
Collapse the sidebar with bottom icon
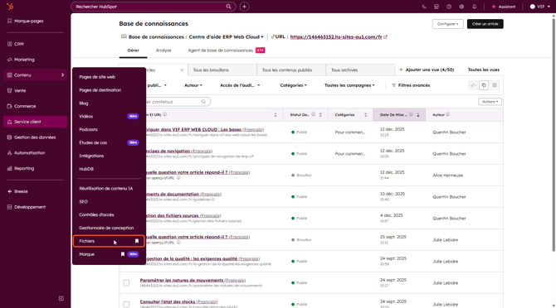(x=61, y=298)
